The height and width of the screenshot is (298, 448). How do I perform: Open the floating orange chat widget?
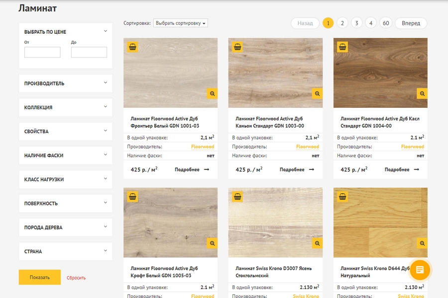[420, 270]
